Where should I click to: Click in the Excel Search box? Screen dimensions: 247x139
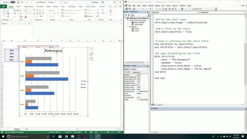click(x=74, y=2)
